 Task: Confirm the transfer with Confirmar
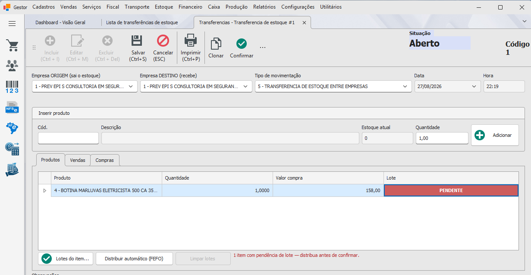[242, 48]
